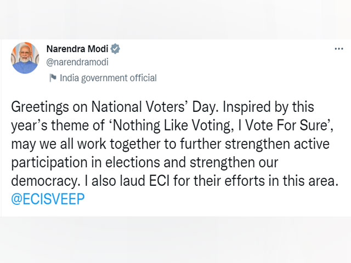
Task: Open Narendra Modi's profile picture
Action: click(25, 58)
